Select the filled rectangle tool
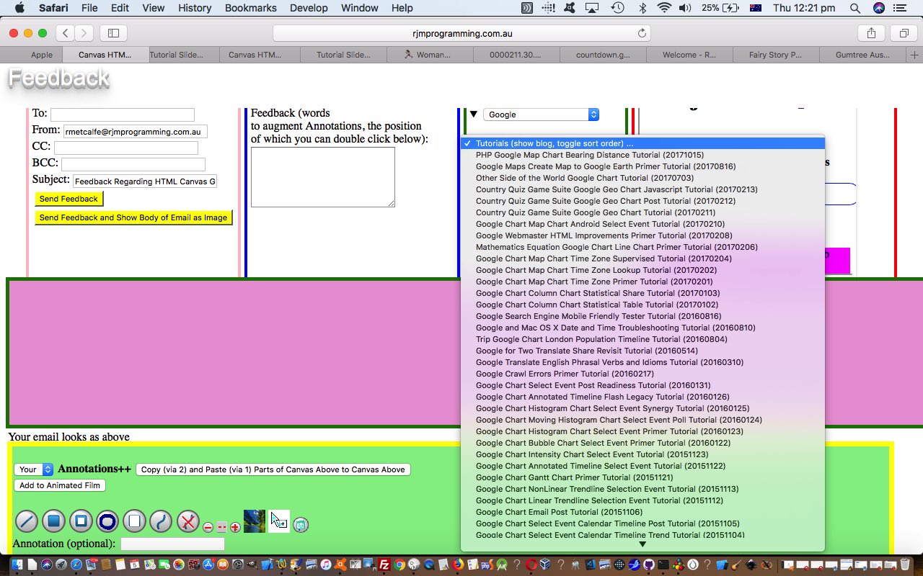Viewport: 923px width, 576px height. pyautogui.click(x=53, y=521)
